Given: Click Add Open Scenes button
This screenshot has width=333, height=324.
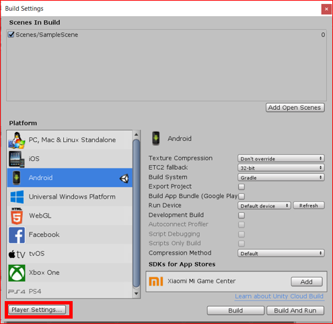Looking at the screenshot, I should (295, 108).
